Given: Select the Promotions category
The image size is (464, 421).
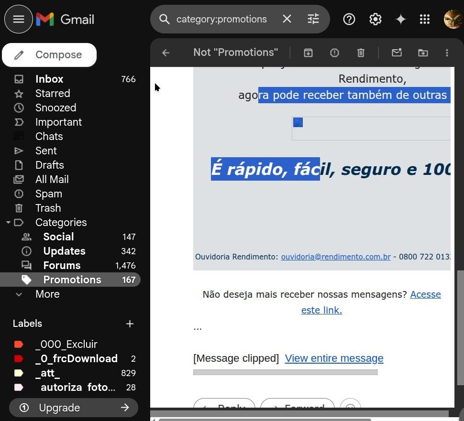Looking at the screenshot, I should pyautogui.click(x=72, y=280).
